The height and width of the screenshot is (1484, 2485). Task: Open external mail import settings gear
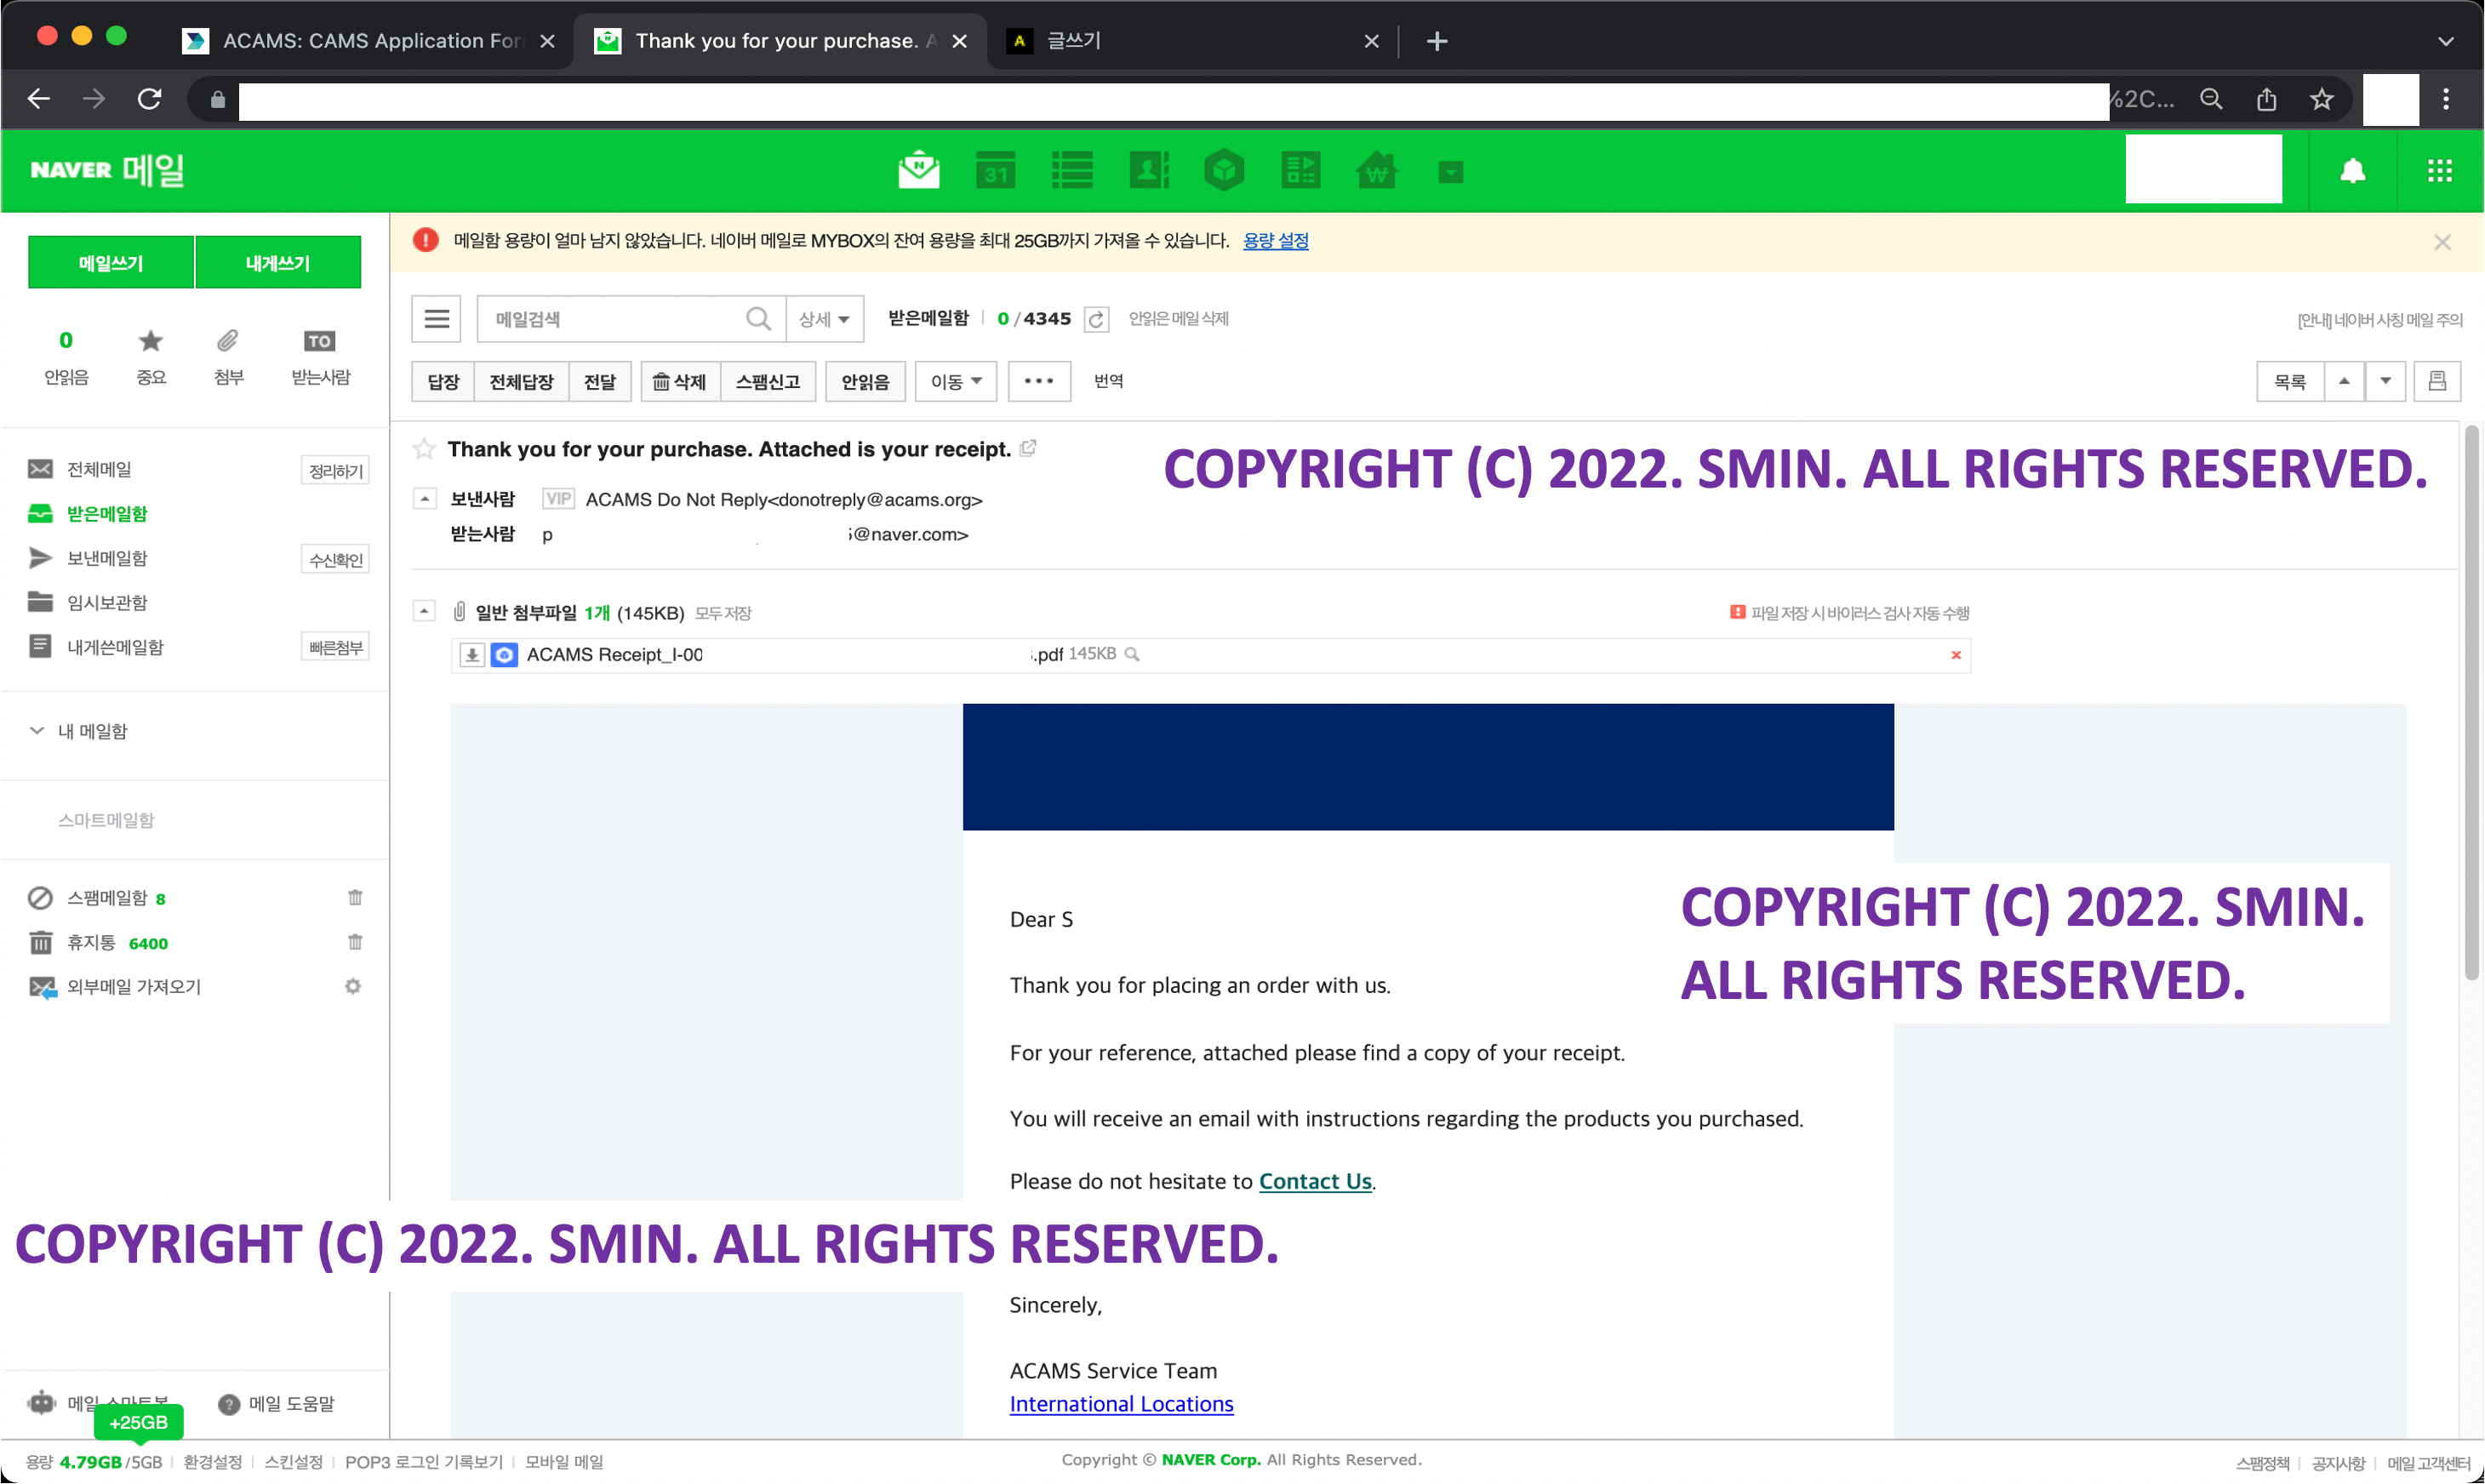[x=353, y=987]
